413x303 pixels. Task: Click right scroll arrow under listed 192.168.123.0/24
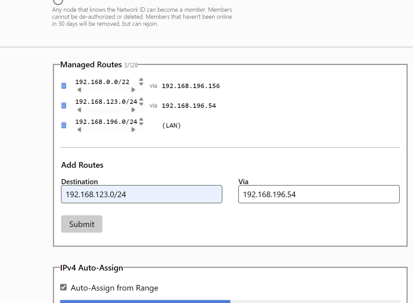pos(133,110)
